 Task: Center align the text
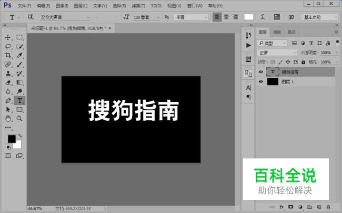pos(226,17)
